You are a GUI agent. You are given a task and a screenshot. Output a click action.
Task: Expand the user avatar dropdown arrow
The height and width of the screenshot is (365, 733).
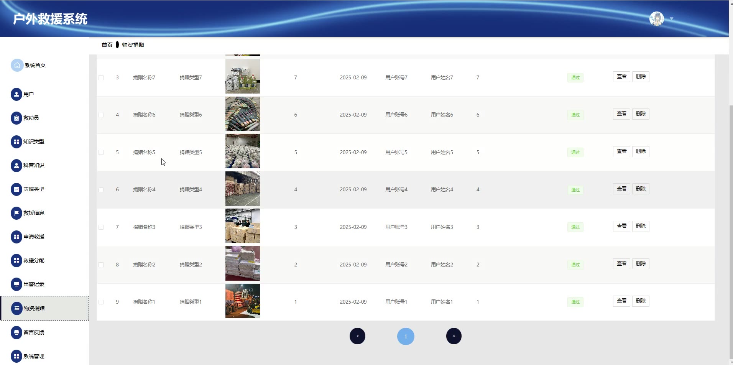tap(672, 19)
